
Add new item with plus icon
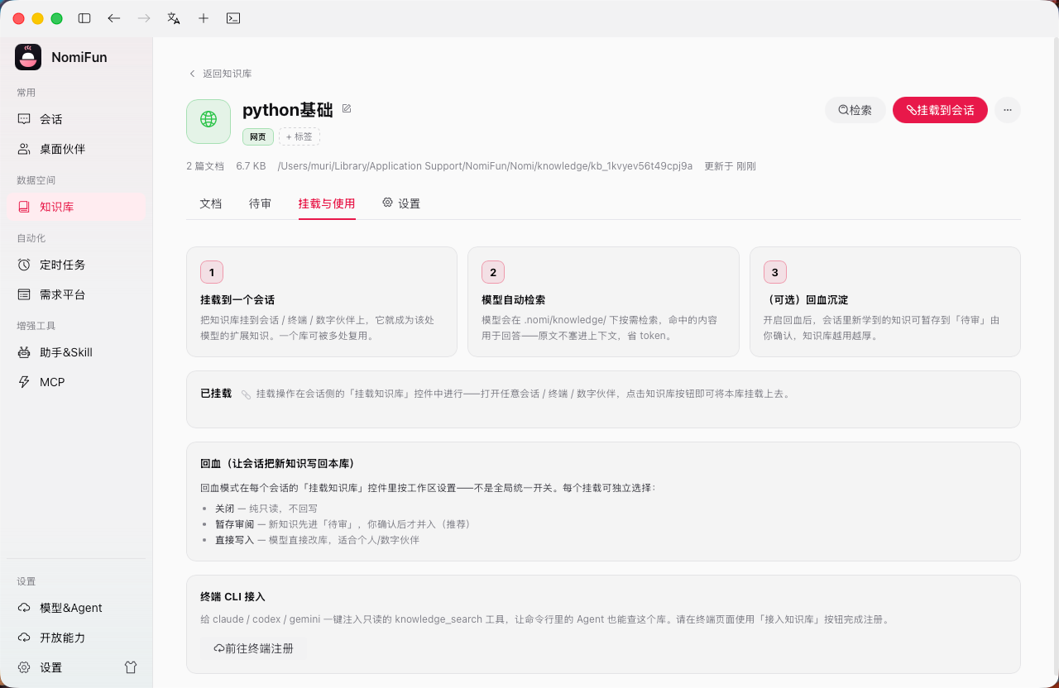tap(204, 18)
